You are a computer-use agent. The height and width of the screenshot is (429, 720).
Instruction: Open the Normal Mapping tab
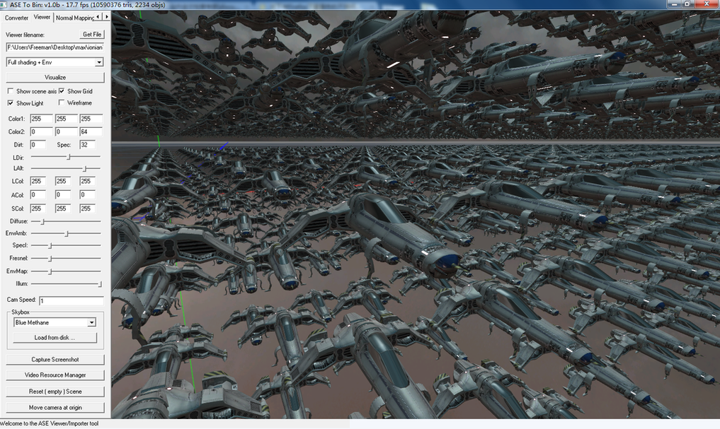point(74,18)
